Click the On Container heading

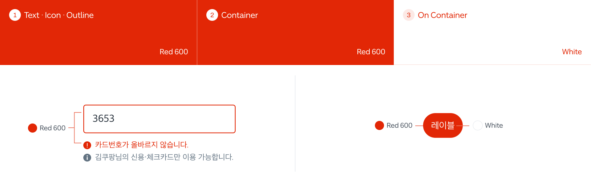(442, 15)
